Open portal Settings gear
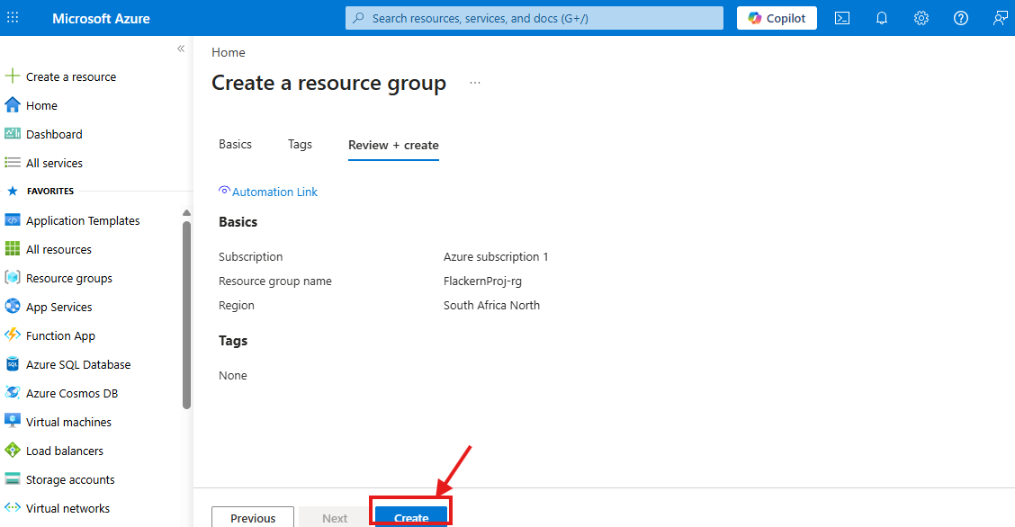This screenshot has width=1015, height=527. pos(921,18)
